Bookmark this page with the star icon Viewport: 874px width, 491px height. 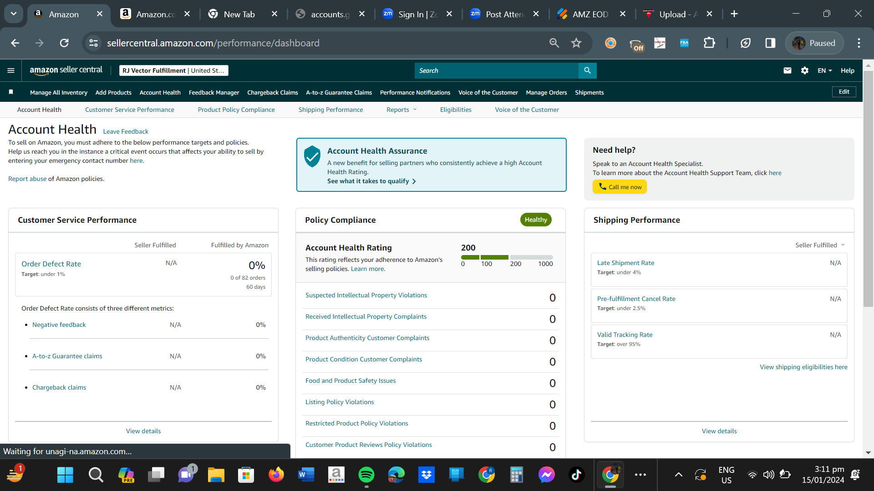[576, 43]
